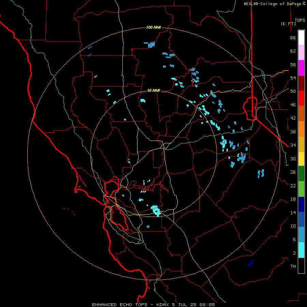Click the 'NEXLAB-College of DuPage' label
307x307 pixels.
click(x=272, y=4)
